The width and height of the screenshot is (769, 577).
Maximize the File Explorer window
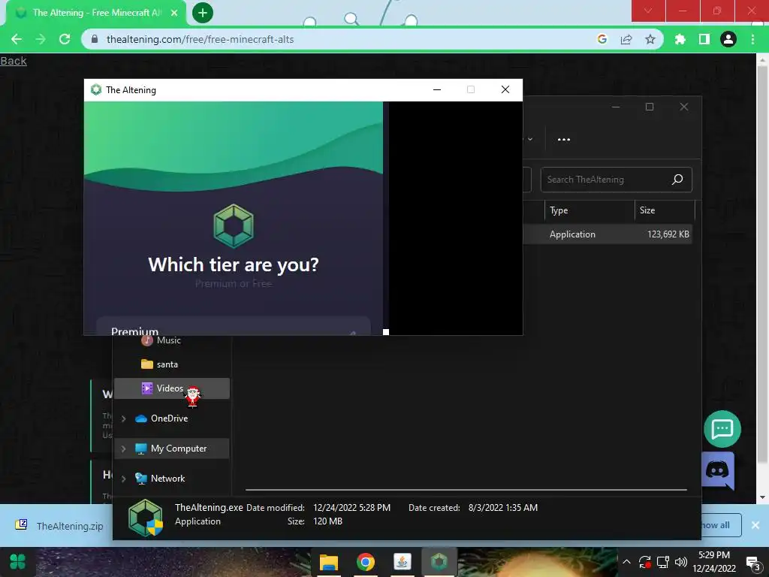point(650,107)
